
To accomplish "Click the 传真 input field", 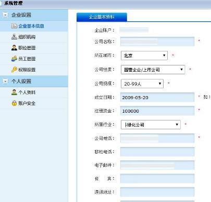I will [157, 179].
